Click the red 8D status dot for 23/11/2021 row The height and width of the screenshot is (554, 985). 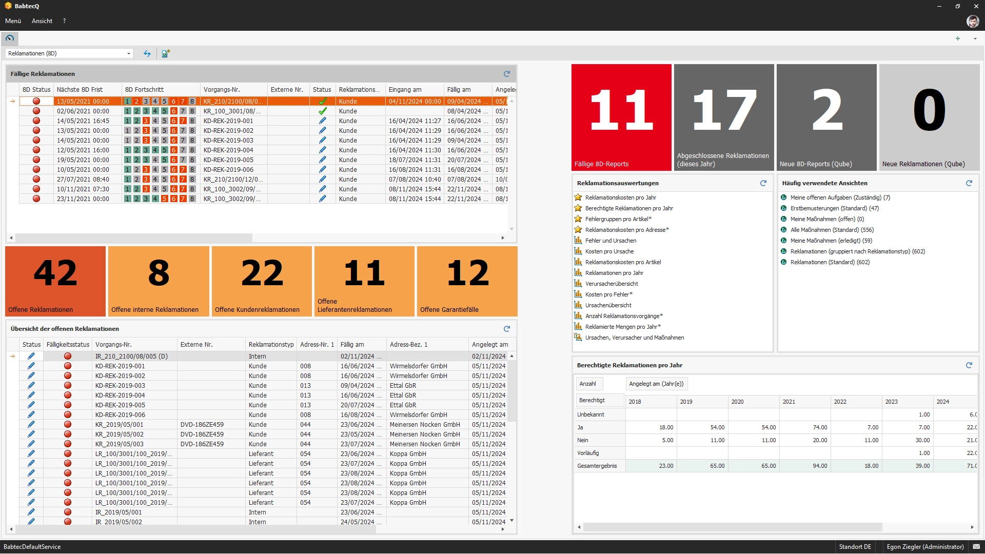click(x=36, y=199)
